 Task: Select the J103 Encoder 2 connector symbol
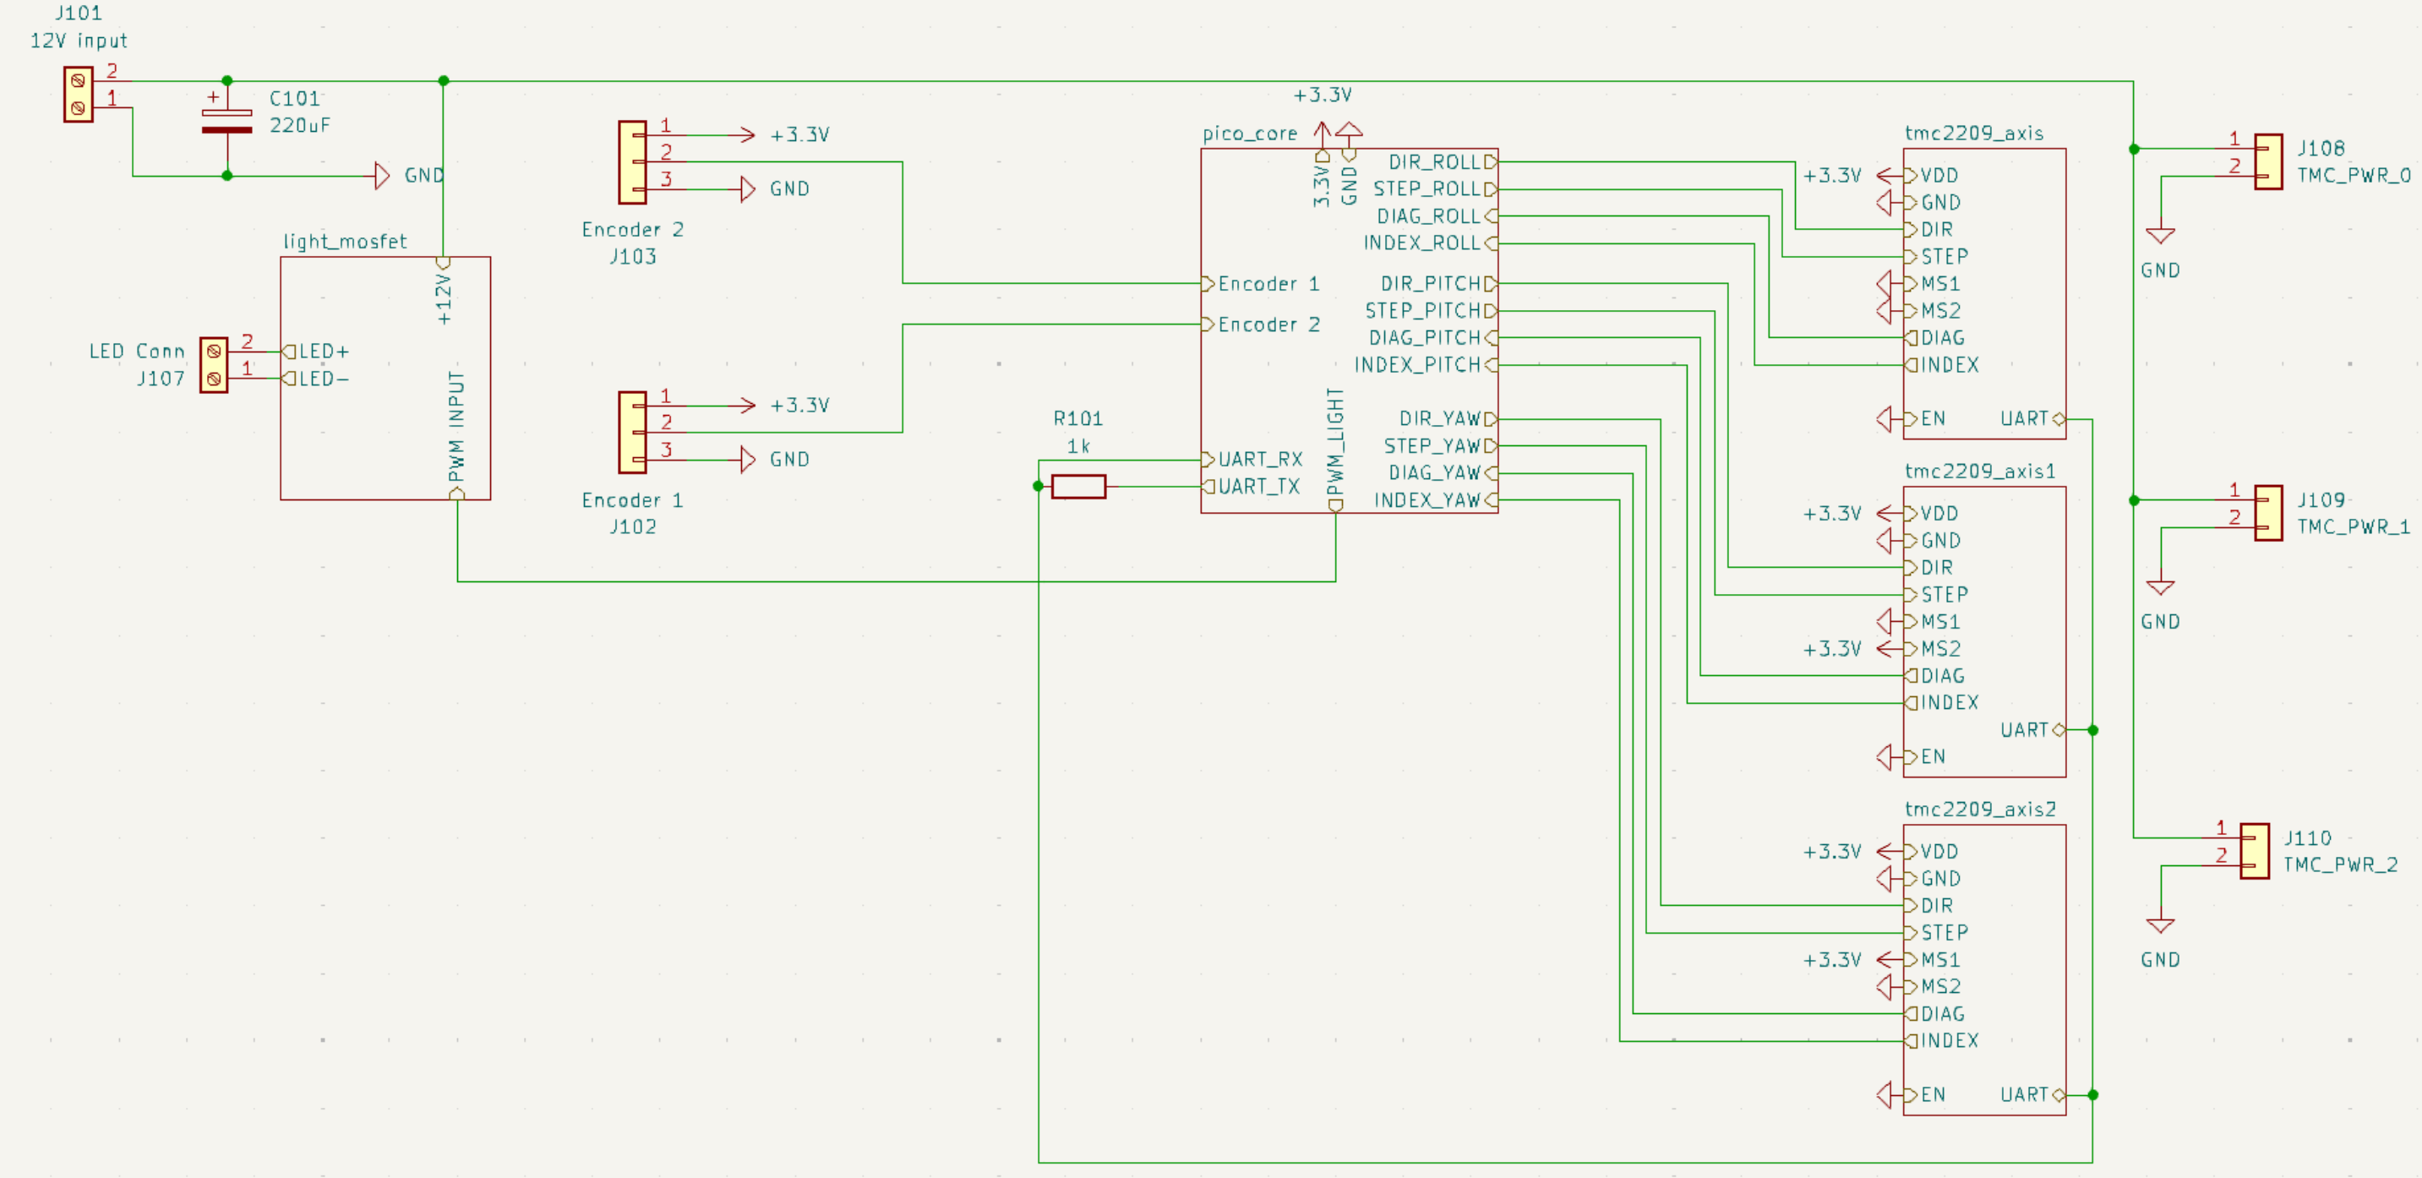tap(633, 161)
